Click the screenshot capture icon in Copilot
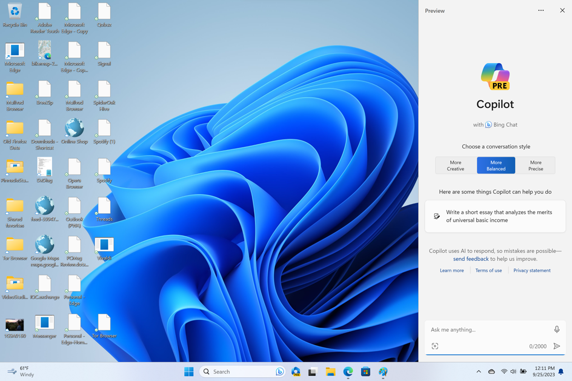Image resolution: width=572 pixels, height=381 pixels. (x=435, y=346)
